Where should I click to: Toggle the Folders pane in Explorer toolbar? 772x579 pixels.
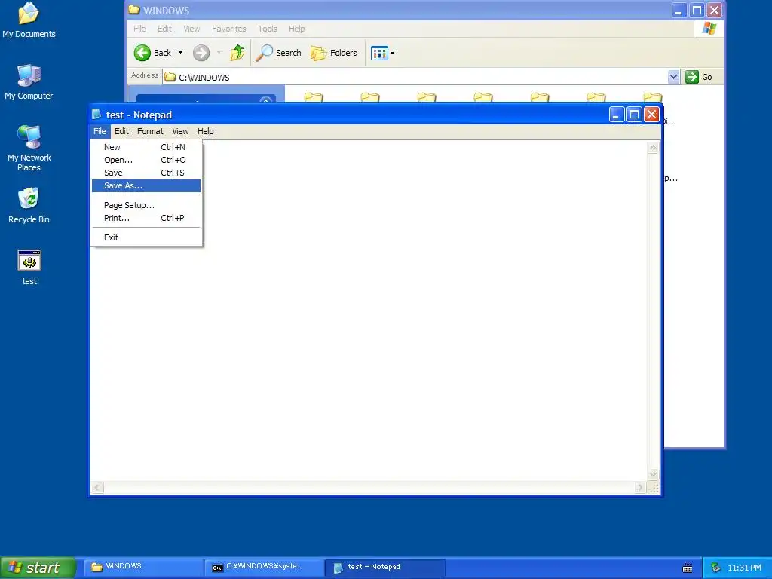334,53
